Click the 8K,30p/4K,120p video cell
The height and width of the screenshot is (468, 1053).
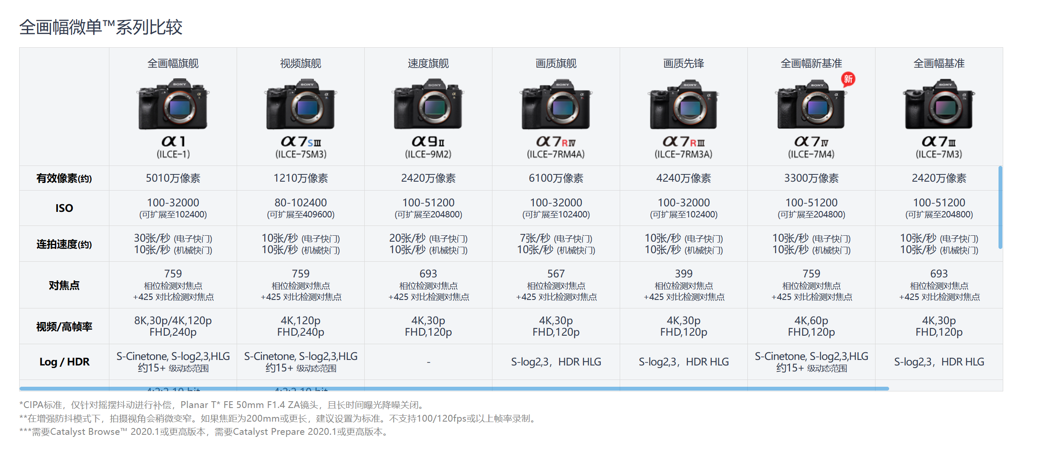click(x=173, y=326)
